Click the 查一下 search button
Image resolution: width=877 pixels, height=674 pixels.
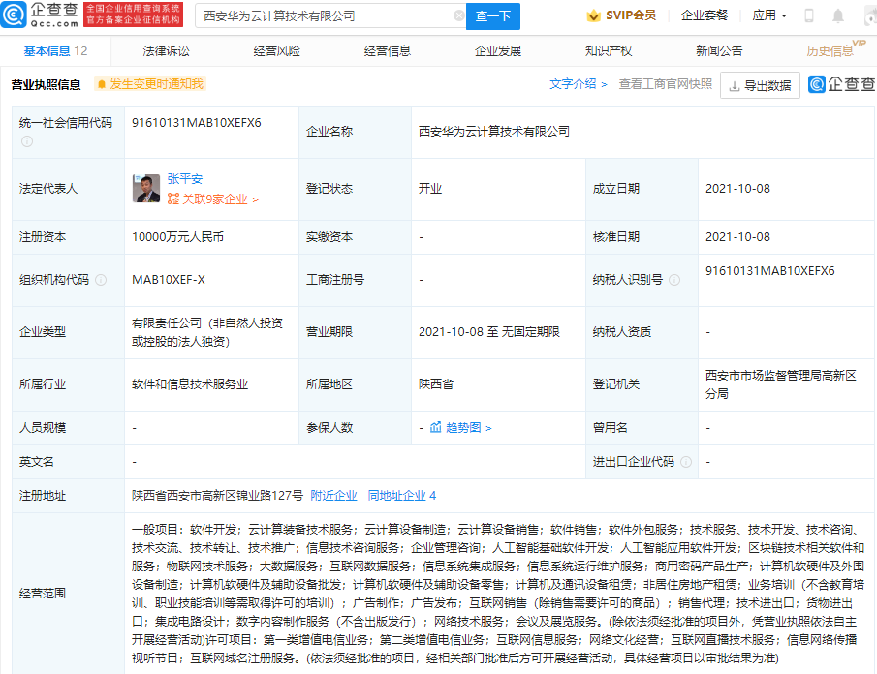pos(493,16)
